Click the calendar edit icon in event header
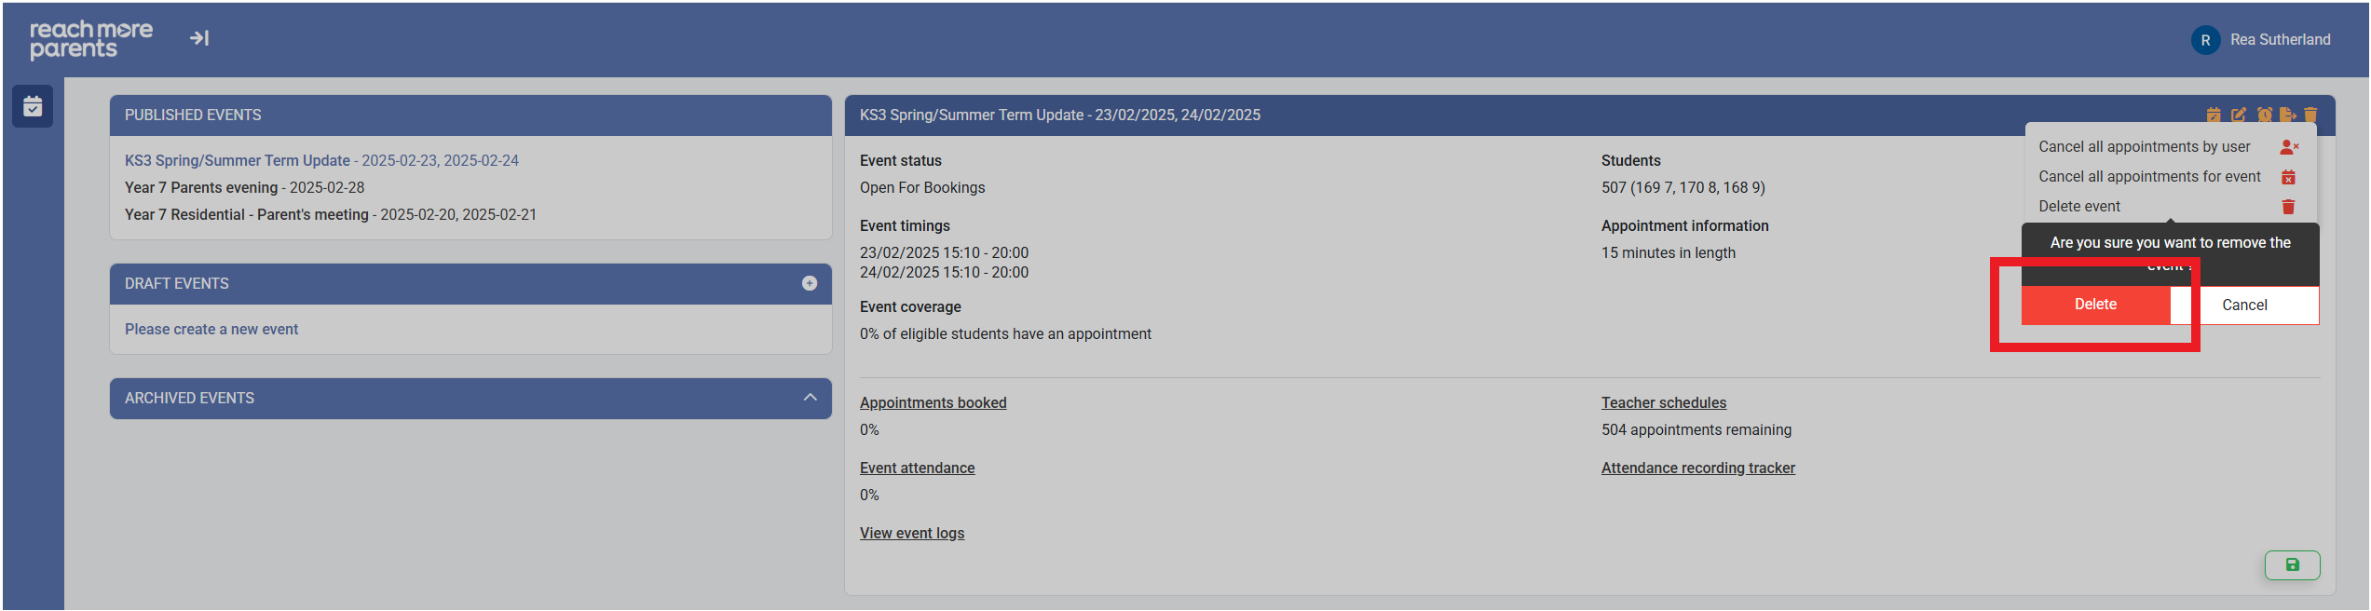 coord(2214,115)
